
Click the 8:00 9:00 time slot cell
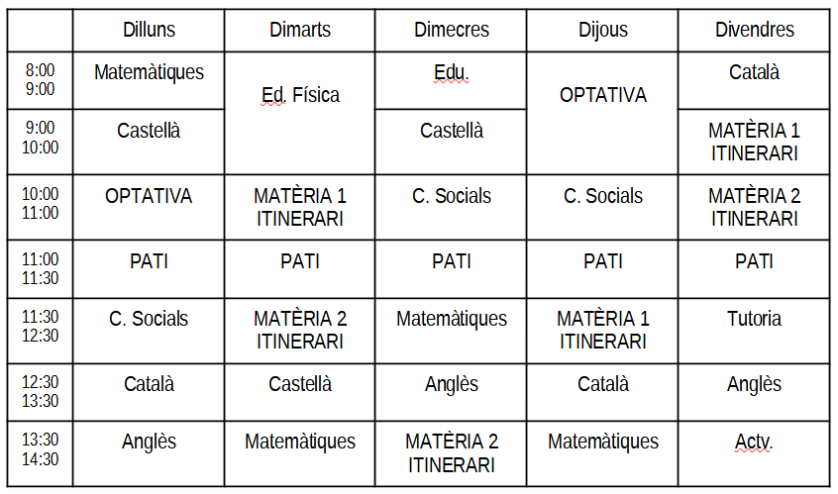coord(41,79)
